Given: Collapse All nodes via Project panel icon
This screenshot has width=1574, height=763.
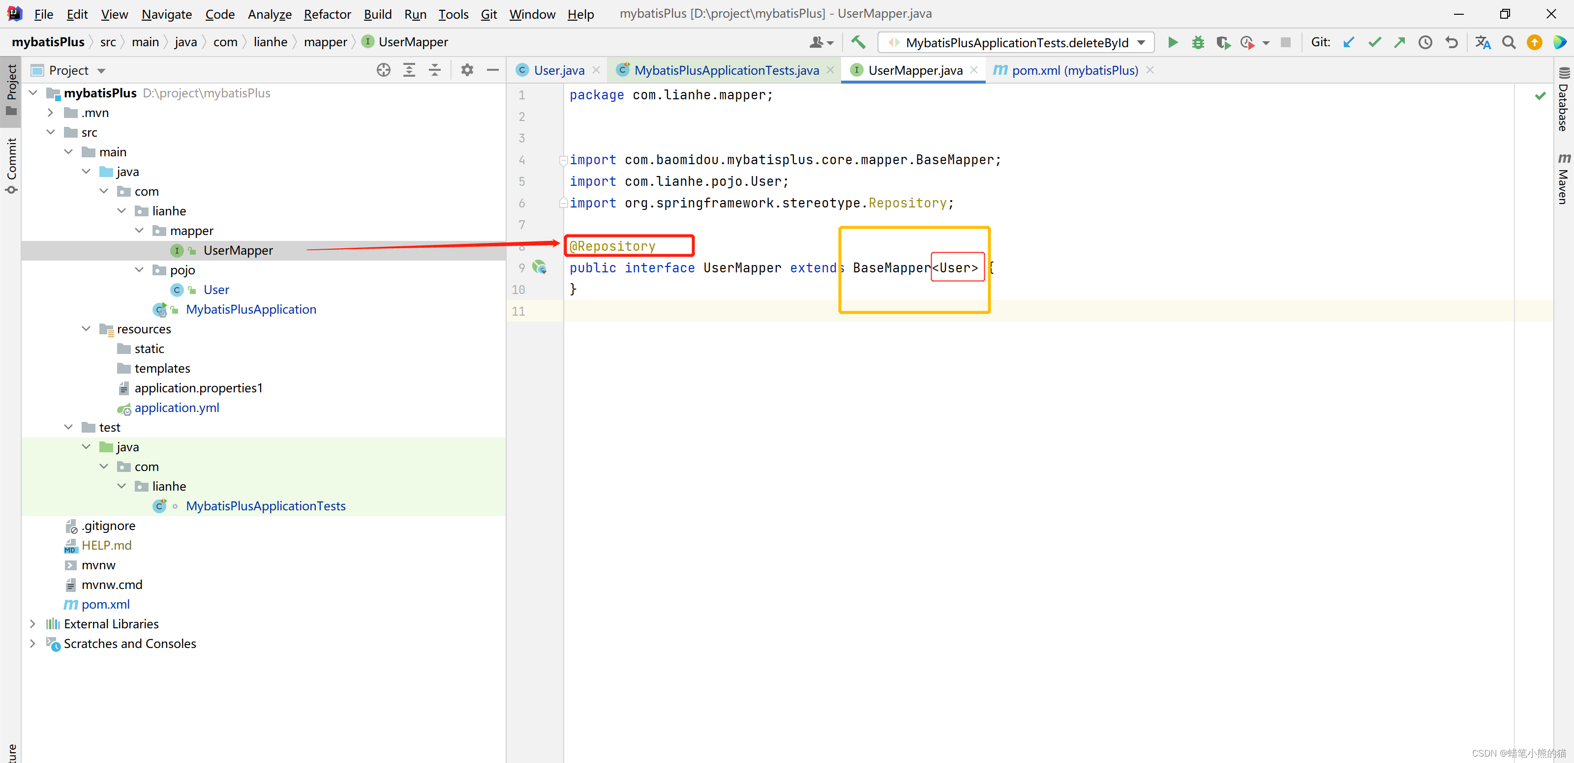Looking at the screenshot, I should point(435,70).
